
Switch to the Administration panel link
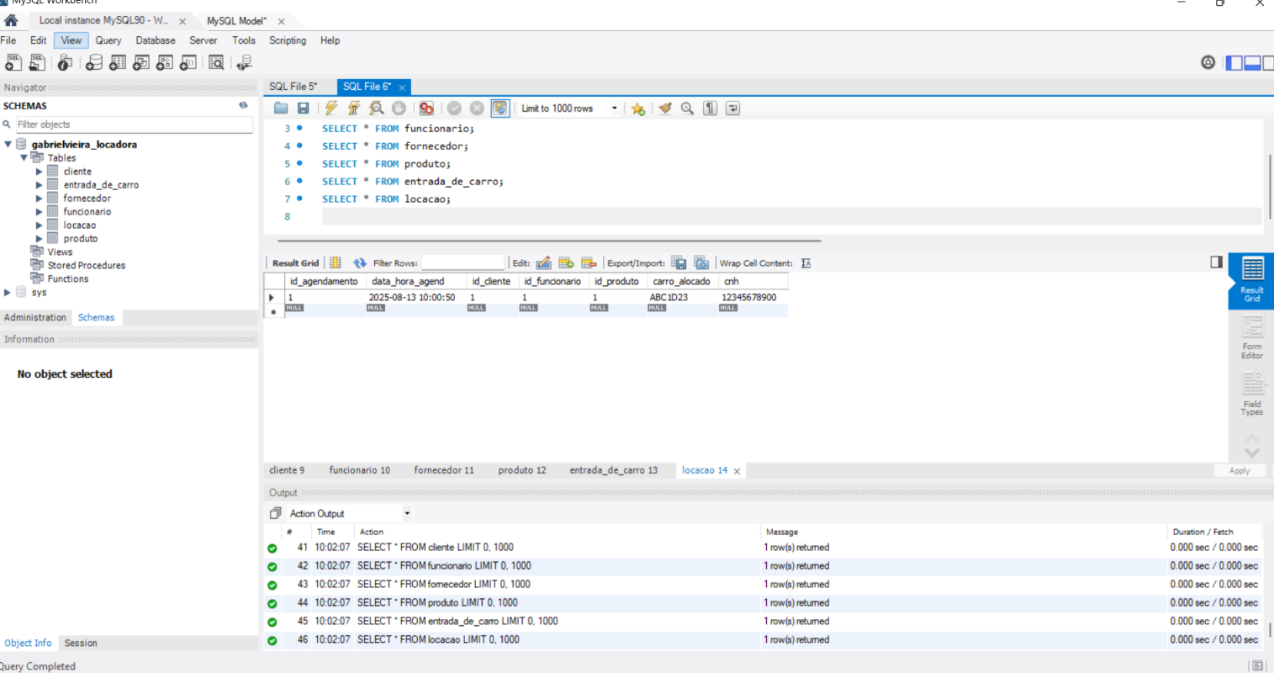click(x=35, y=317)
